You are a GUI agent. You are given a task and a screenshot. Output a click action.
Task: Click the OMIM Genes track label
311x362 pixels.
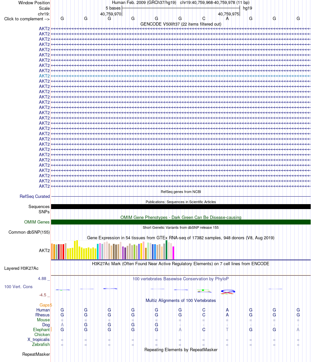(x=37, y=222)
